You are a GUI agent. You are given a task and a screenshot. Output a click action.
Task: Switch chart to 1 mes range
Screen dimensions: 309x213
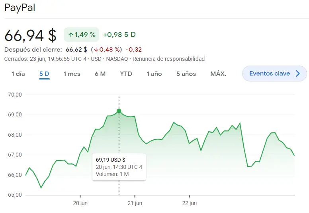click(72, 74)
